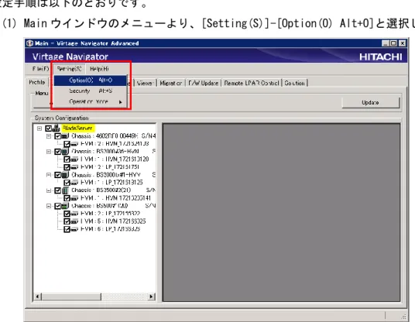Uncheck the Chassis BS2500#2(21) checkbox

(x=58, y=190)
